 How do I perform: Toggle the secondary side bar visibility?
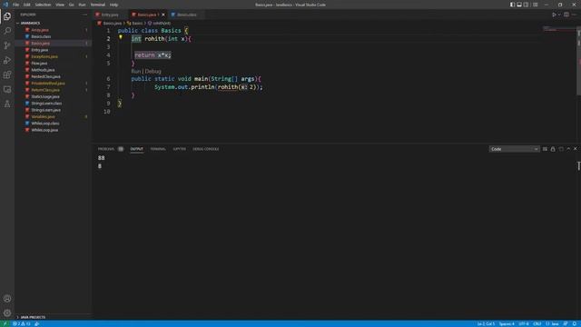(527, 5)
